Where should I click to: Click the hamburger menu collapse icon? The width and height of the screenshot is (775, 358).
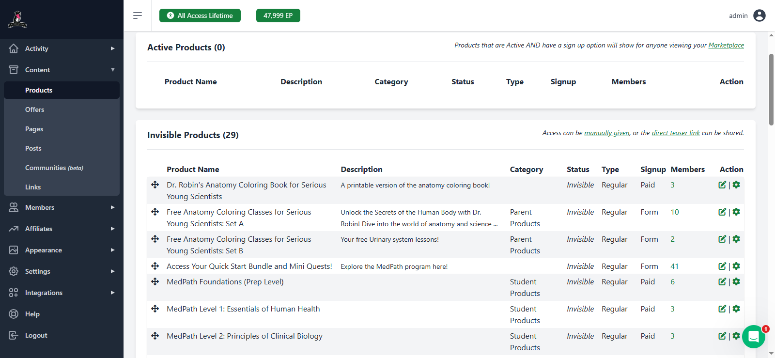tap(138, 16)
